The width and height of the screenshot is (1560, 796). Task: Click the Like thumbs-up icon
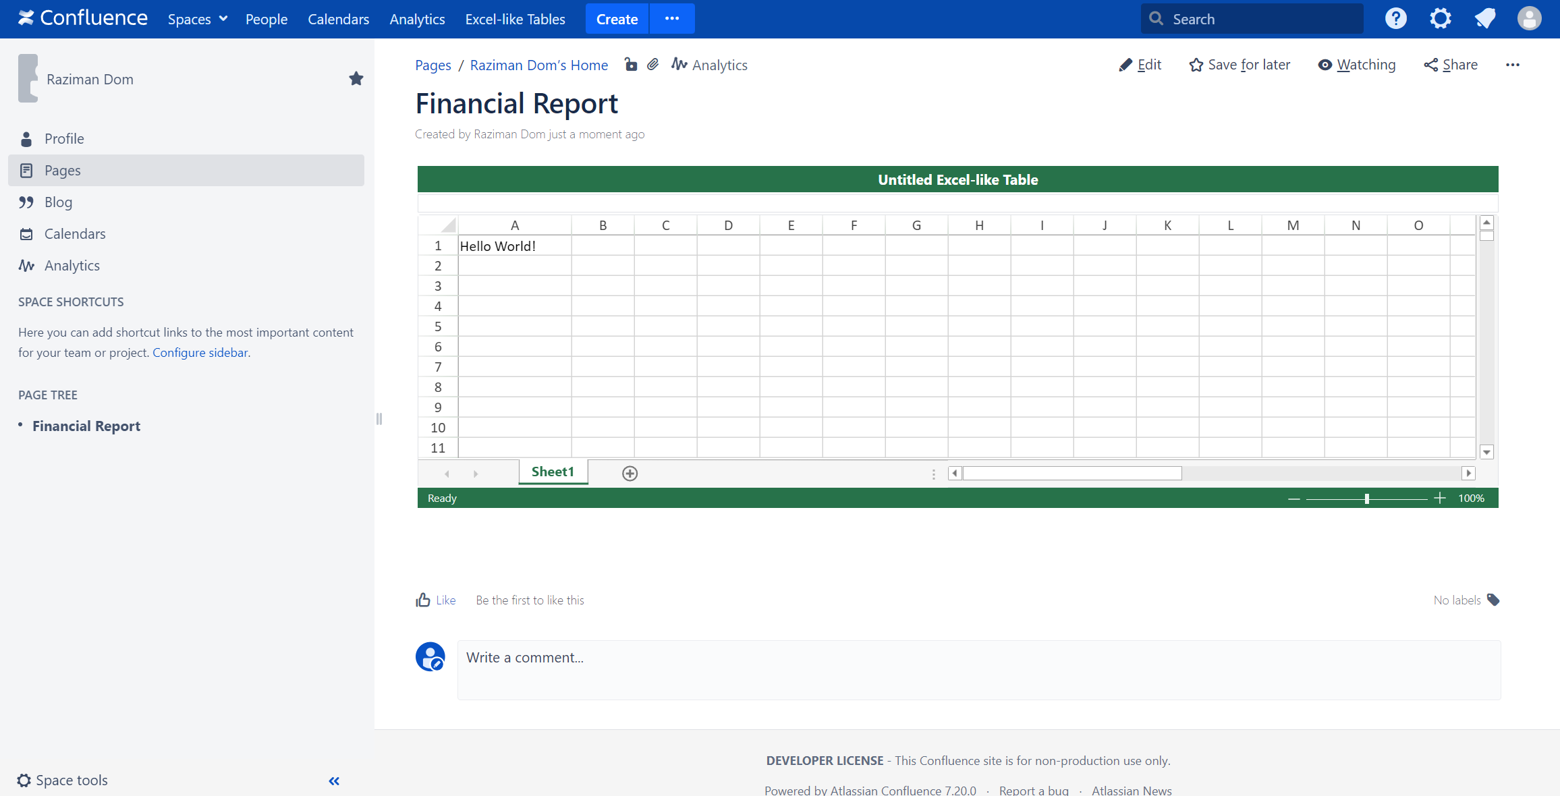click(423, 600)
